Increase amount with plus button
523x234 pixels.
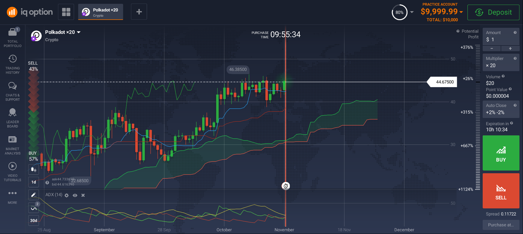tap(510, 48)
